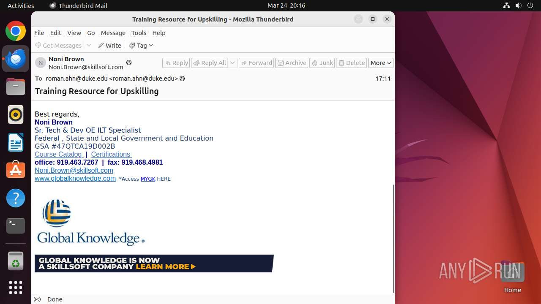The width and height of the screenshot is (541, 304).
Task: Open Course Catalog link
Action: (x=59, y=155)
